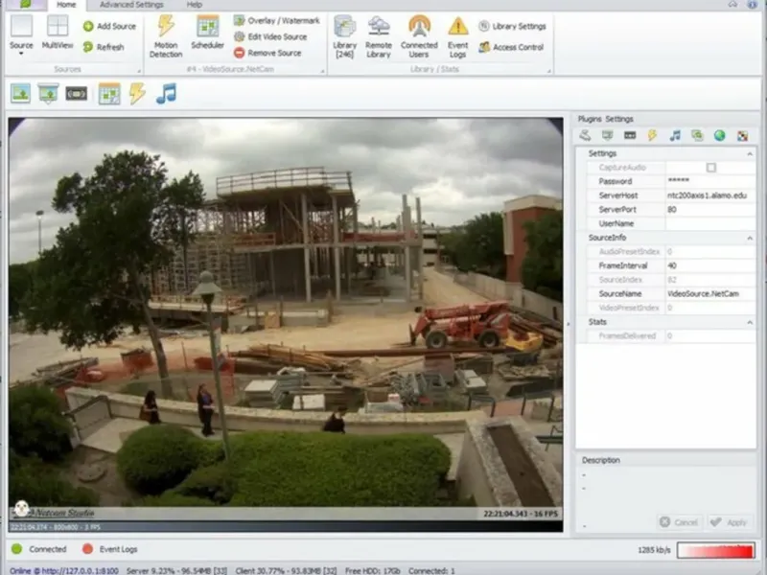This screenshot has height=575, width=767.
Task: Open Event Logs from ribbon
Action: [458, 35]
